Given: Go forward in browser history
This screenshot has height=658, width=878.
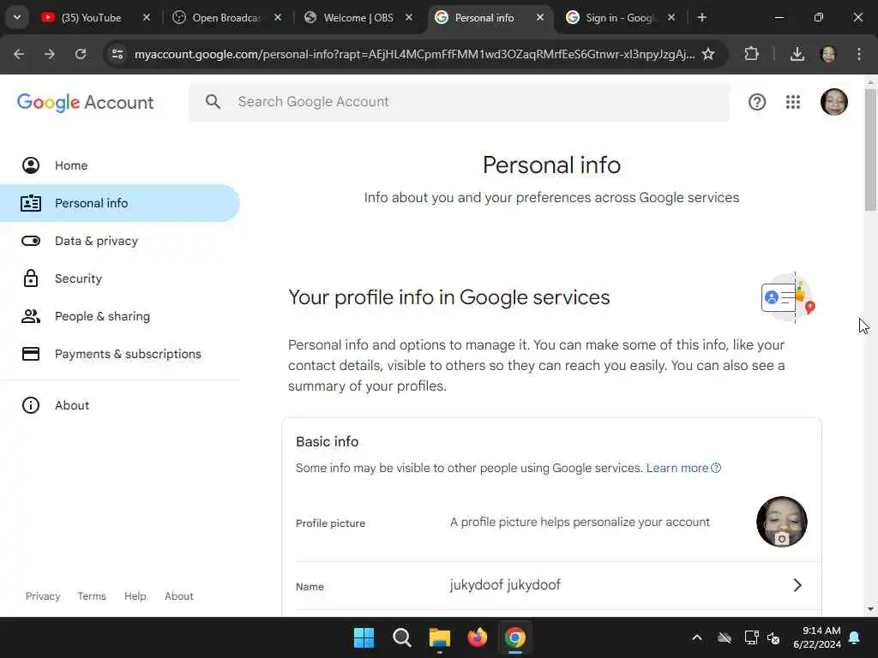Looking at the screenshot, I should pyautogui.click(x=50, y=54).
